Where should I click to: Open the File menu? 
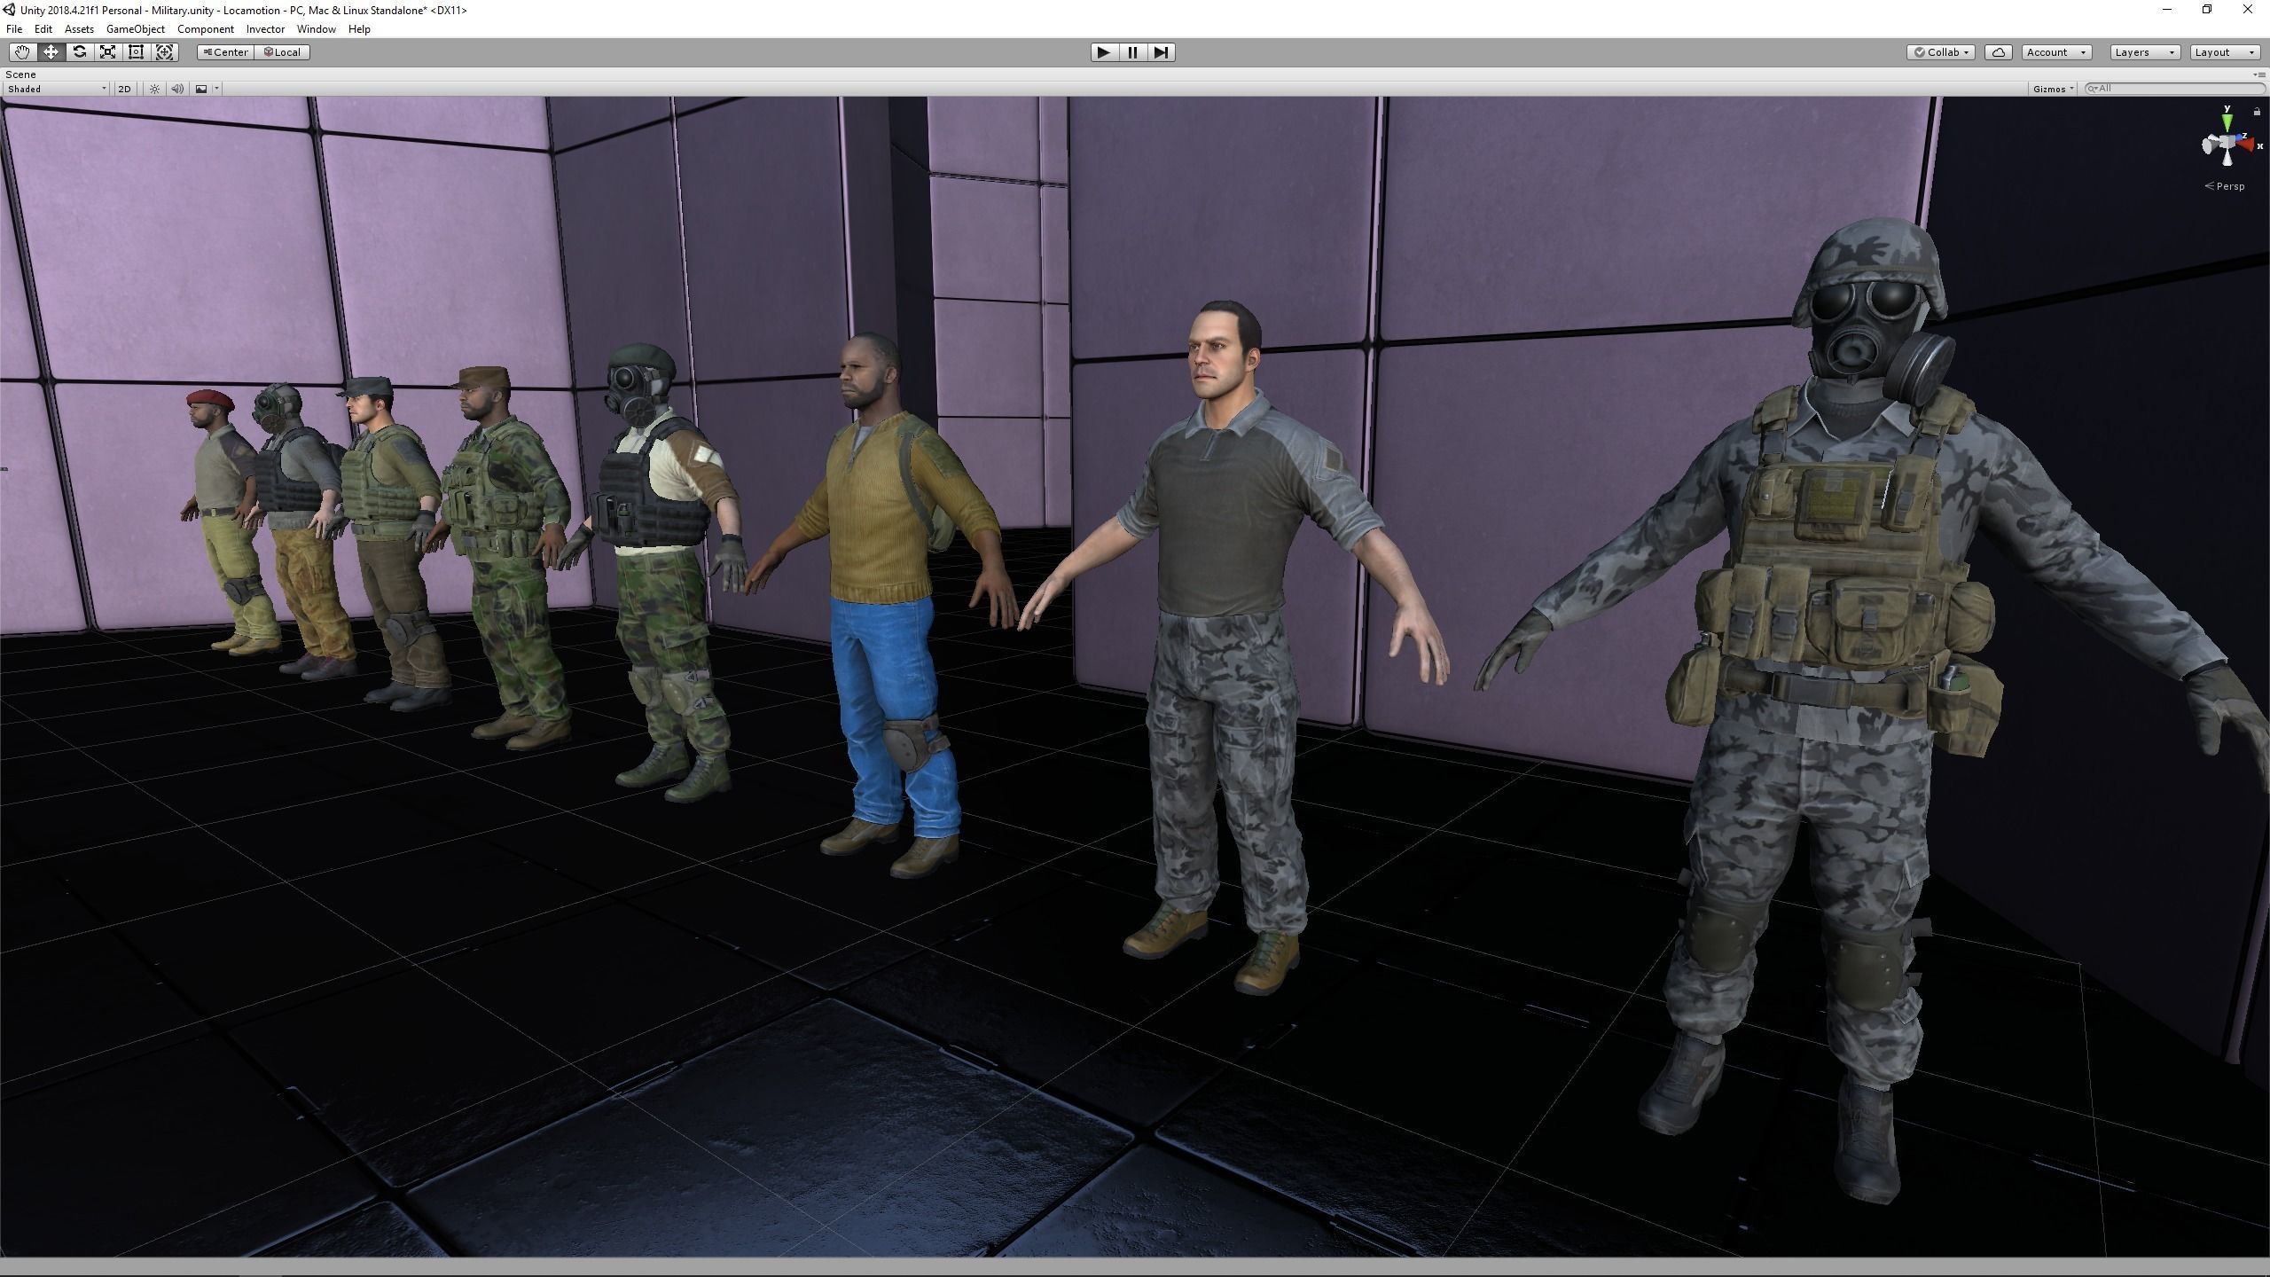[x=14, y=29]
